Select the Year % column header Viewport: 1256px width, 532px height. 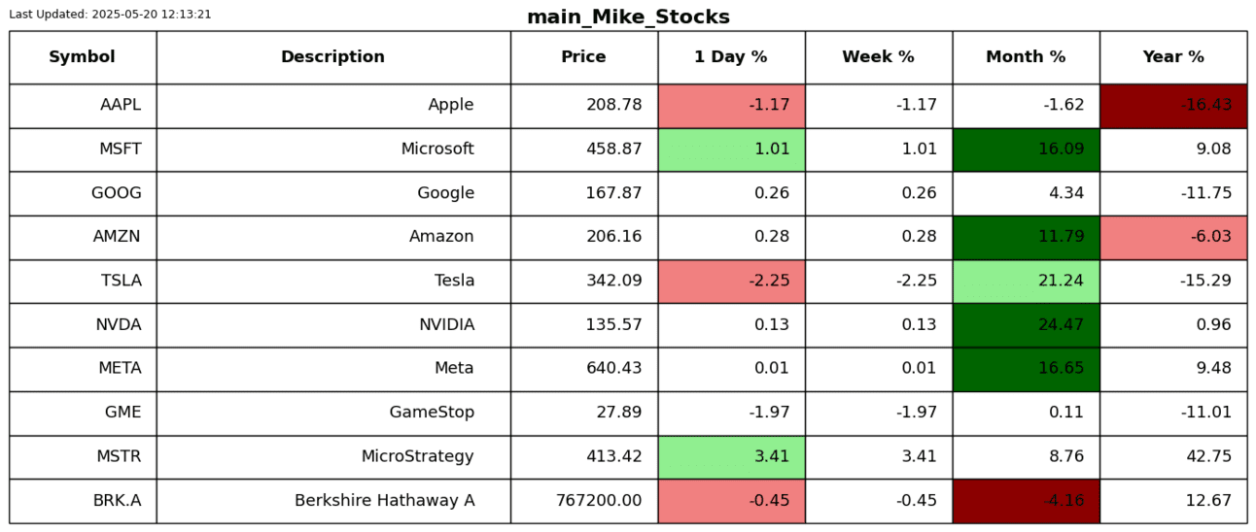point(1173,57)
